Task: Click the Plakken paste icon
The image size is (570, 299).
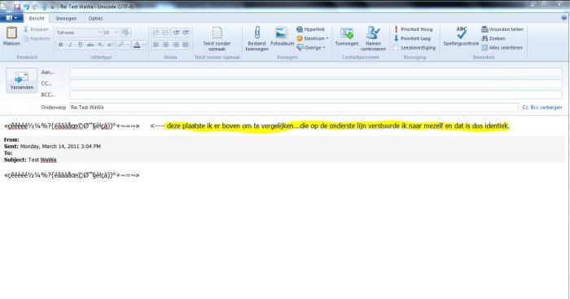Action: tap(11, 36)
